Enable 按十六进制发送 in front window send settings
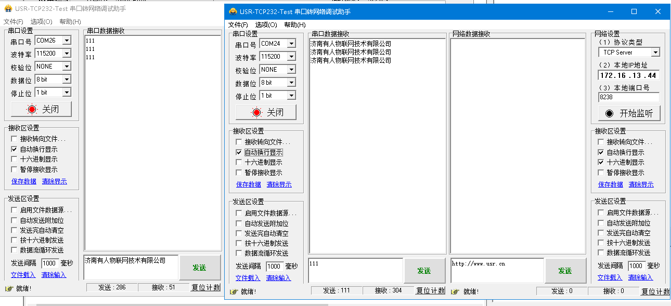Screen dimensions: 671x306 [x=239, y=243]
